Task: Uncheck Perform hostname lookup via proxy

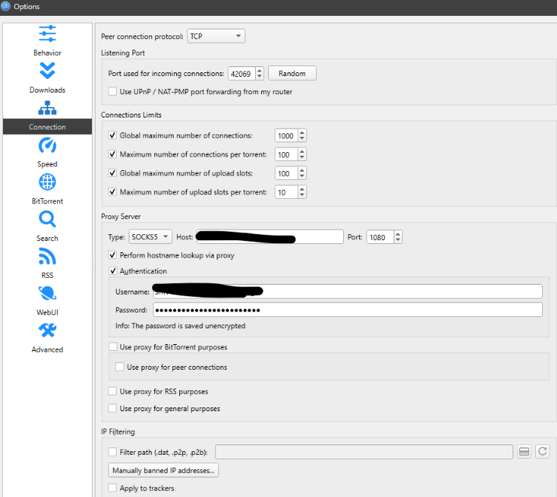Action: pos(114,255)
